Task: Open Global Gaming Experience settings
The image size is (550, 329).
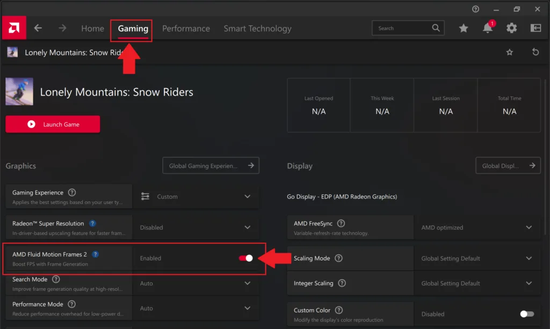Action: coord(211,166)
